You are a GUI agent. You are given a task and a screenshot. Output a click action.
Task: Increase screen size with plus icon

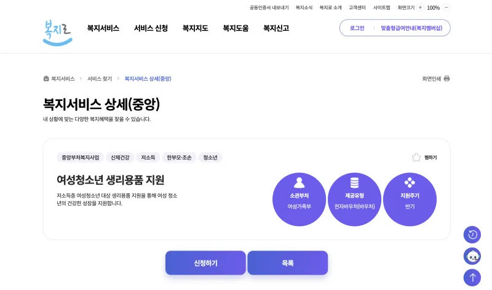[420, 7]
